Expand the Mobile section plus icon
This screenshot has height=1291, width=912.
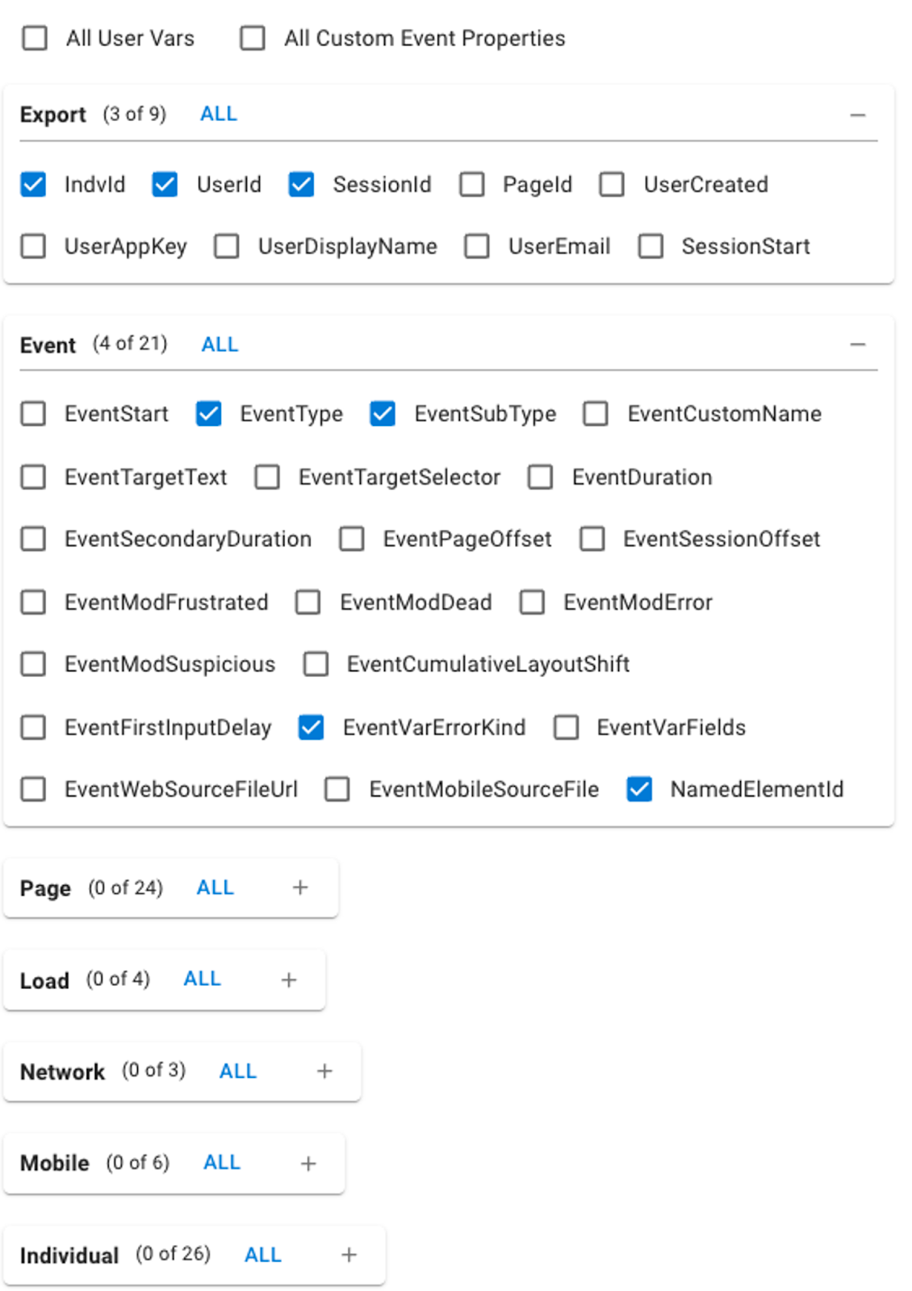pyautogui.click(x=307, y=1163)
